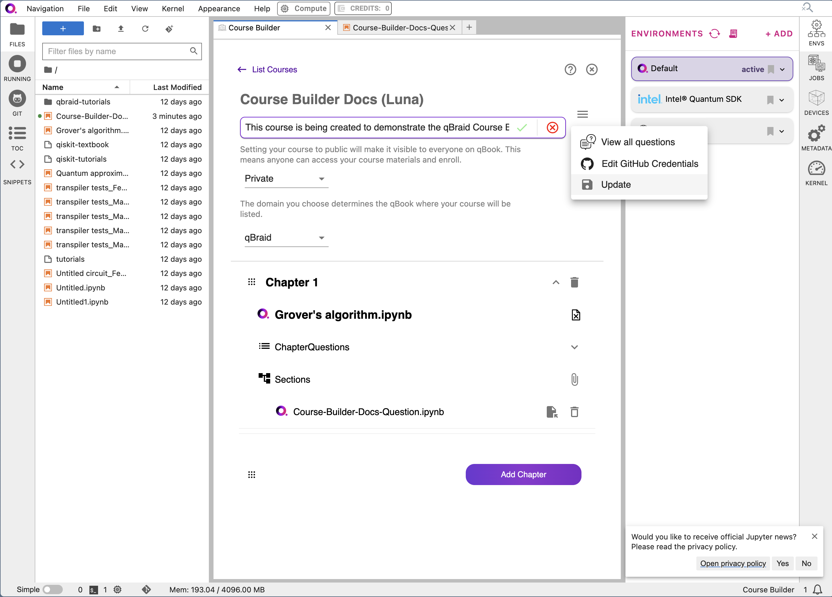The image size is (832, 597).
Task: Open the notifications bell icon
Action: (x=818, y=590)
